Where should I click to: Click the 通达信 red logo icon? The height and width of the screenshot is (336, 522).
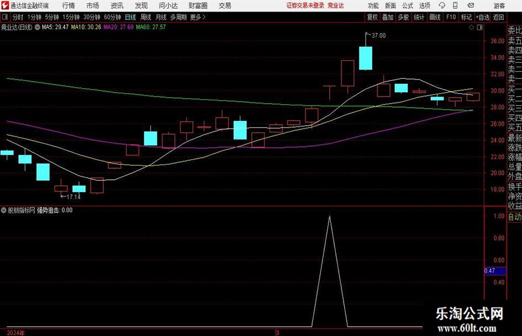[x=6, y=6]
